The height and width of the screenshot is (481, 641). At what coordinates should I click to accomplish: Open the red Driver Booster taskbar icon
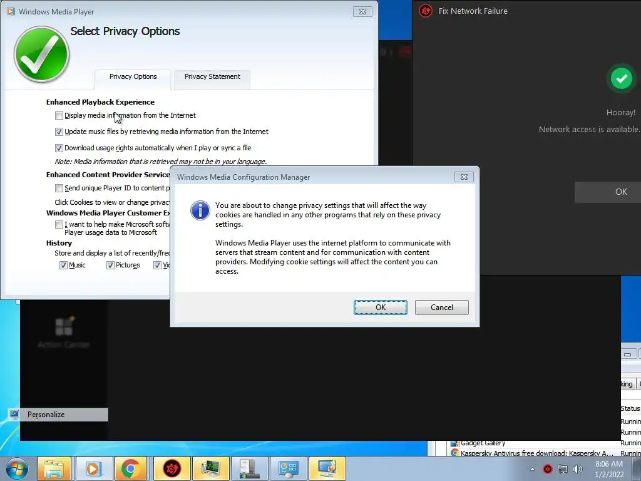172,468
